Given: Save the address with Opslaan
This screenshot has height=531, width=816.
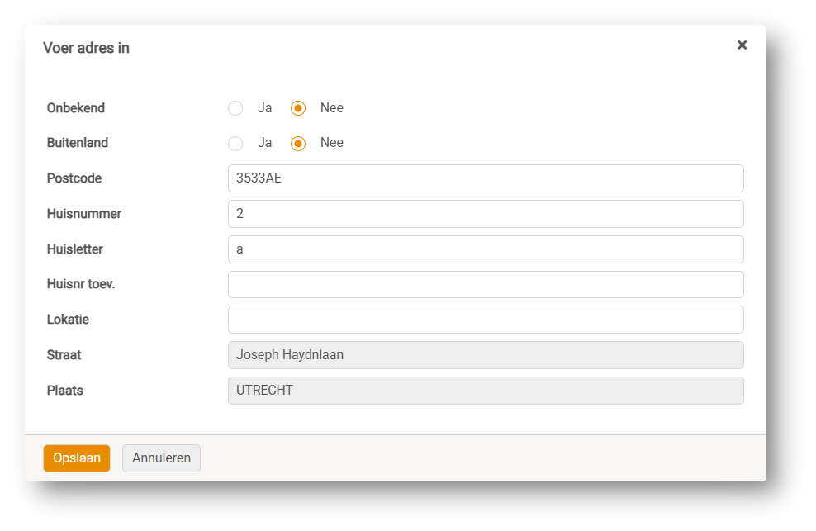Looking at the screenshot, I should click(x=77, y=458).
